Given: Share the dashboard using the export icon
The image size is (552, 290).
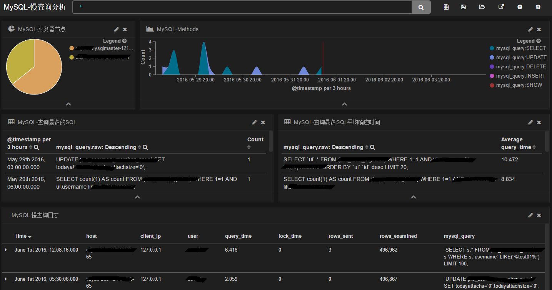Looking at the screenshot, I should pos(501,7).
